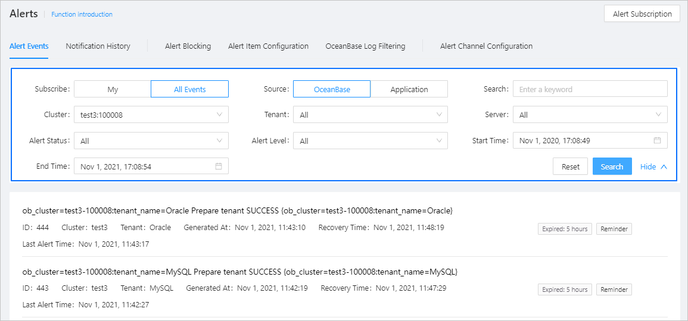Click Last Alert Time Nov 1, 2021, 11:43:17
This screenshot has height=321, width=688.
86,244
